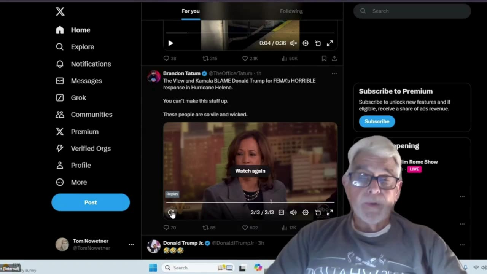
Task: Open Donald Trump Jr.'s avatar
Action: 154,246
